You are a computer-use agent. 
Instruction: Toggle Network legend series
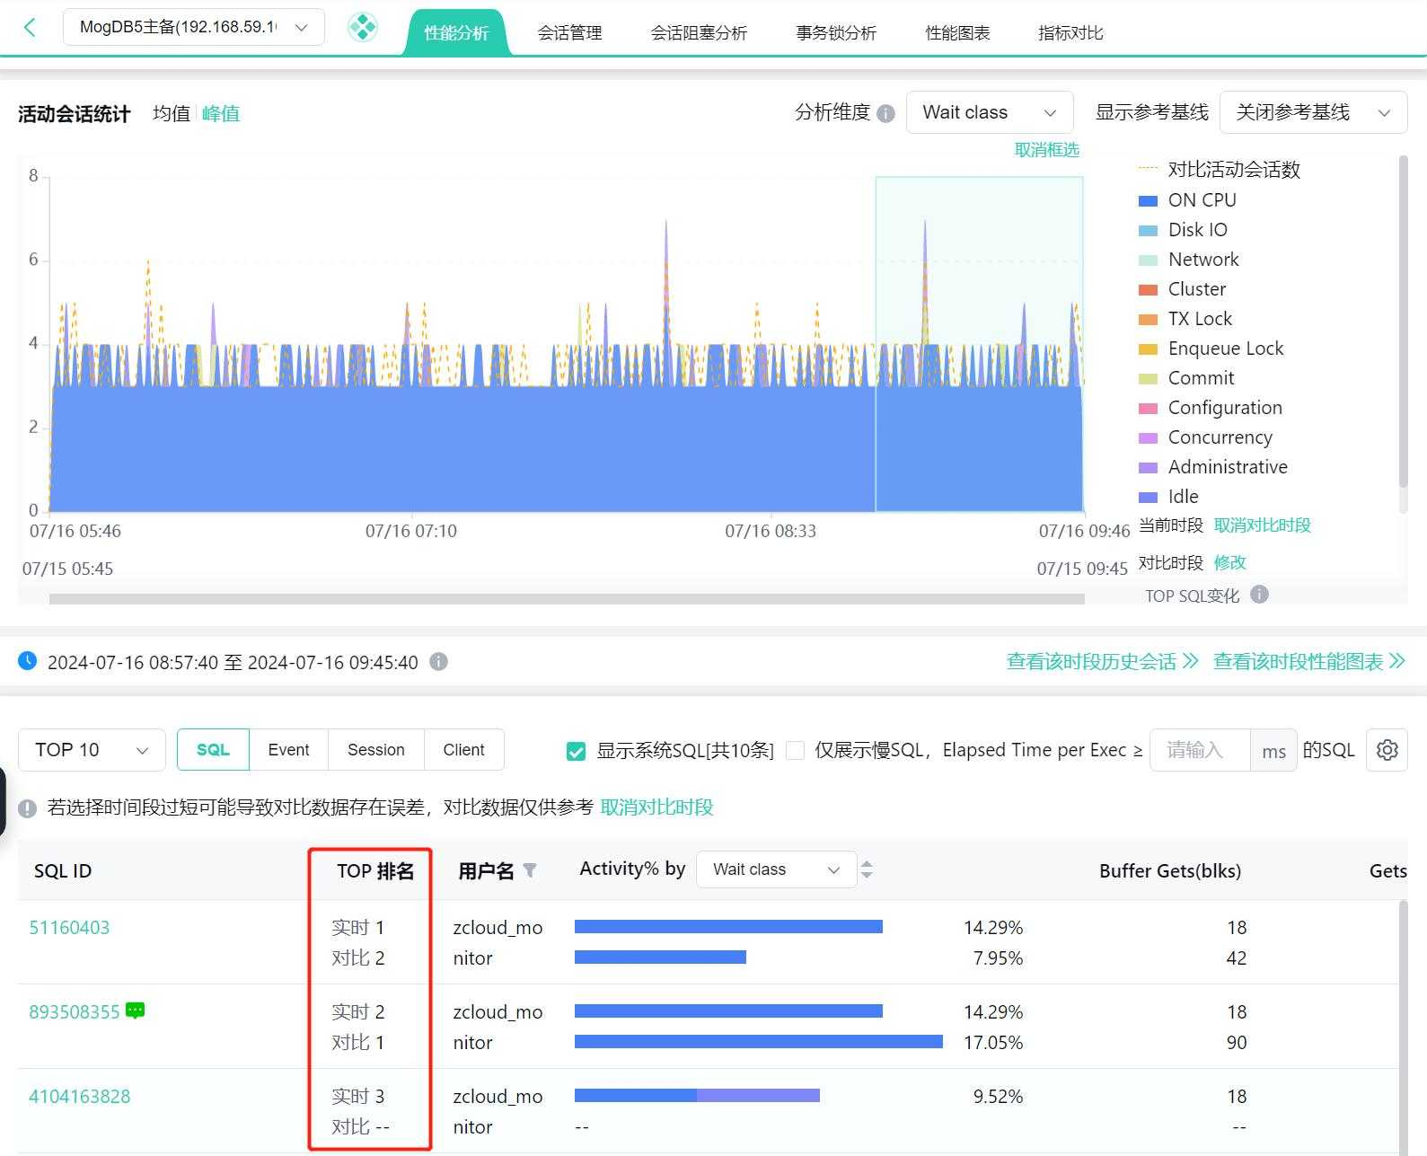click(x=1188, y=260)
